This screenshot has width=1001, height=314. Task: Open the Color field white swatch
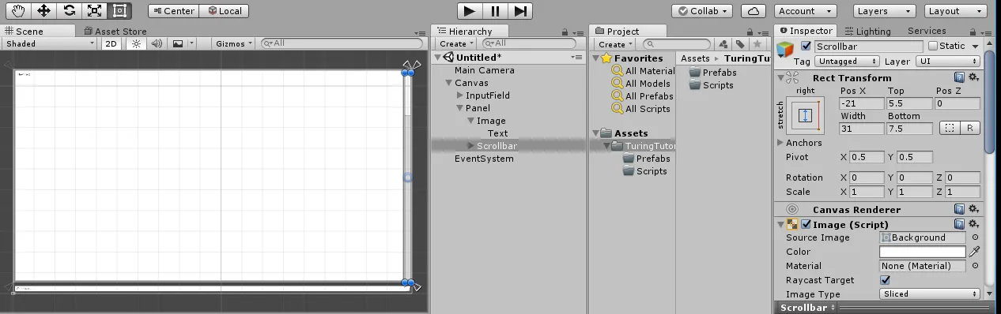923,252
